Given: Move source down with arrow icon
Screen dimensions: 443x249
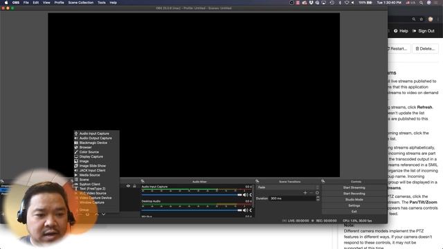Looking at the screenshot, I should 104,214.
